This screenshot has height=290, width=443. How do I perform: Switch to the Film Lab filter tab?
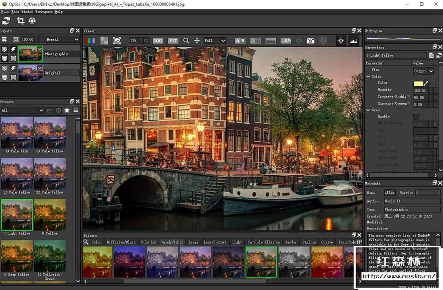(148, 242)
